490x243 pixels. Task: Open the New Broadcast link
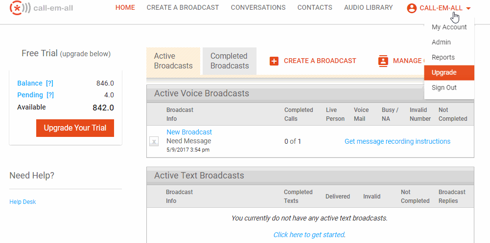point(189,132)
